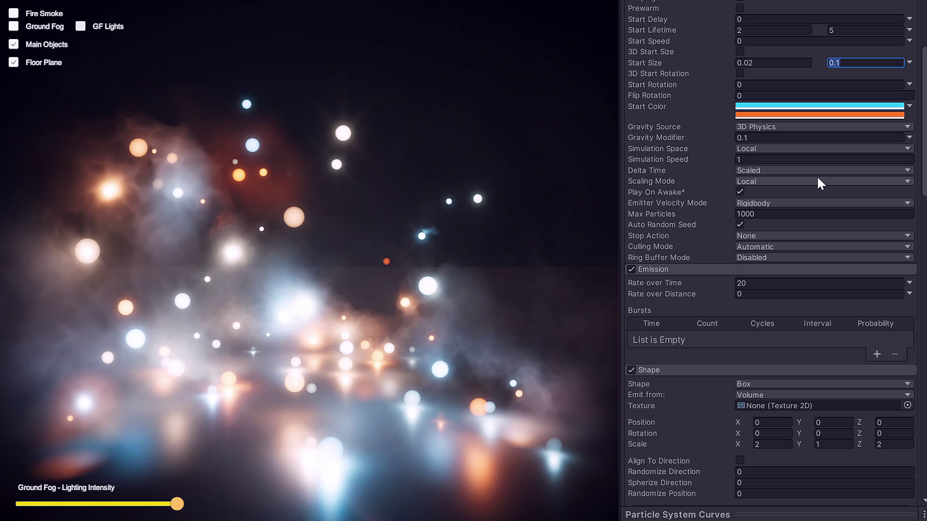Uncheck Play On Awake
Viewport: 927px width, 521px height.
pos(740,192)
